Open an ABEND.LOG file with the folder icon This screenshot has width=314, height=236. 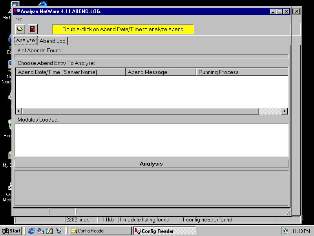20,29
